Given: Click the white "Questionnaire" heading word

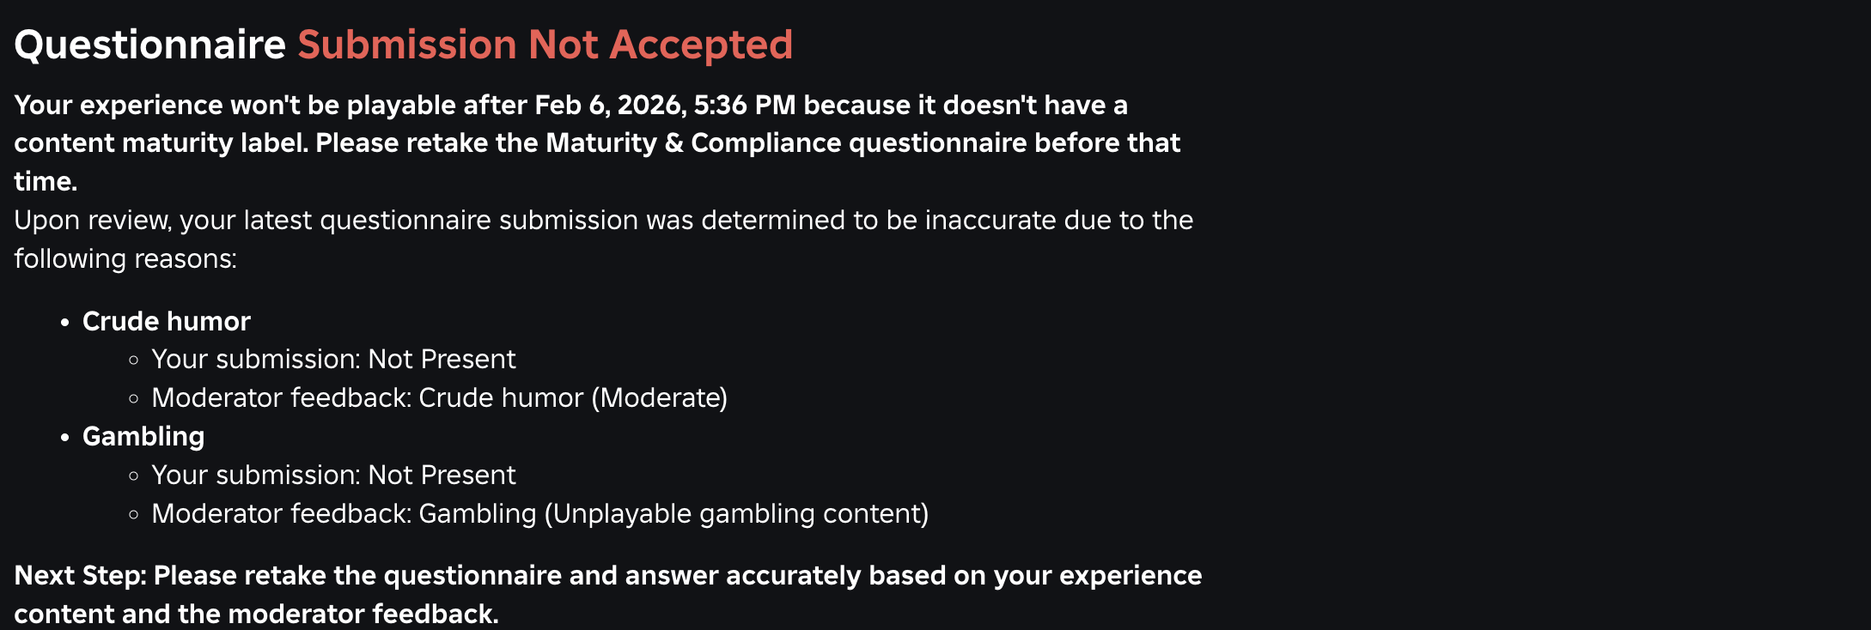Looking at the screenshot, I should tap(149, 45).
